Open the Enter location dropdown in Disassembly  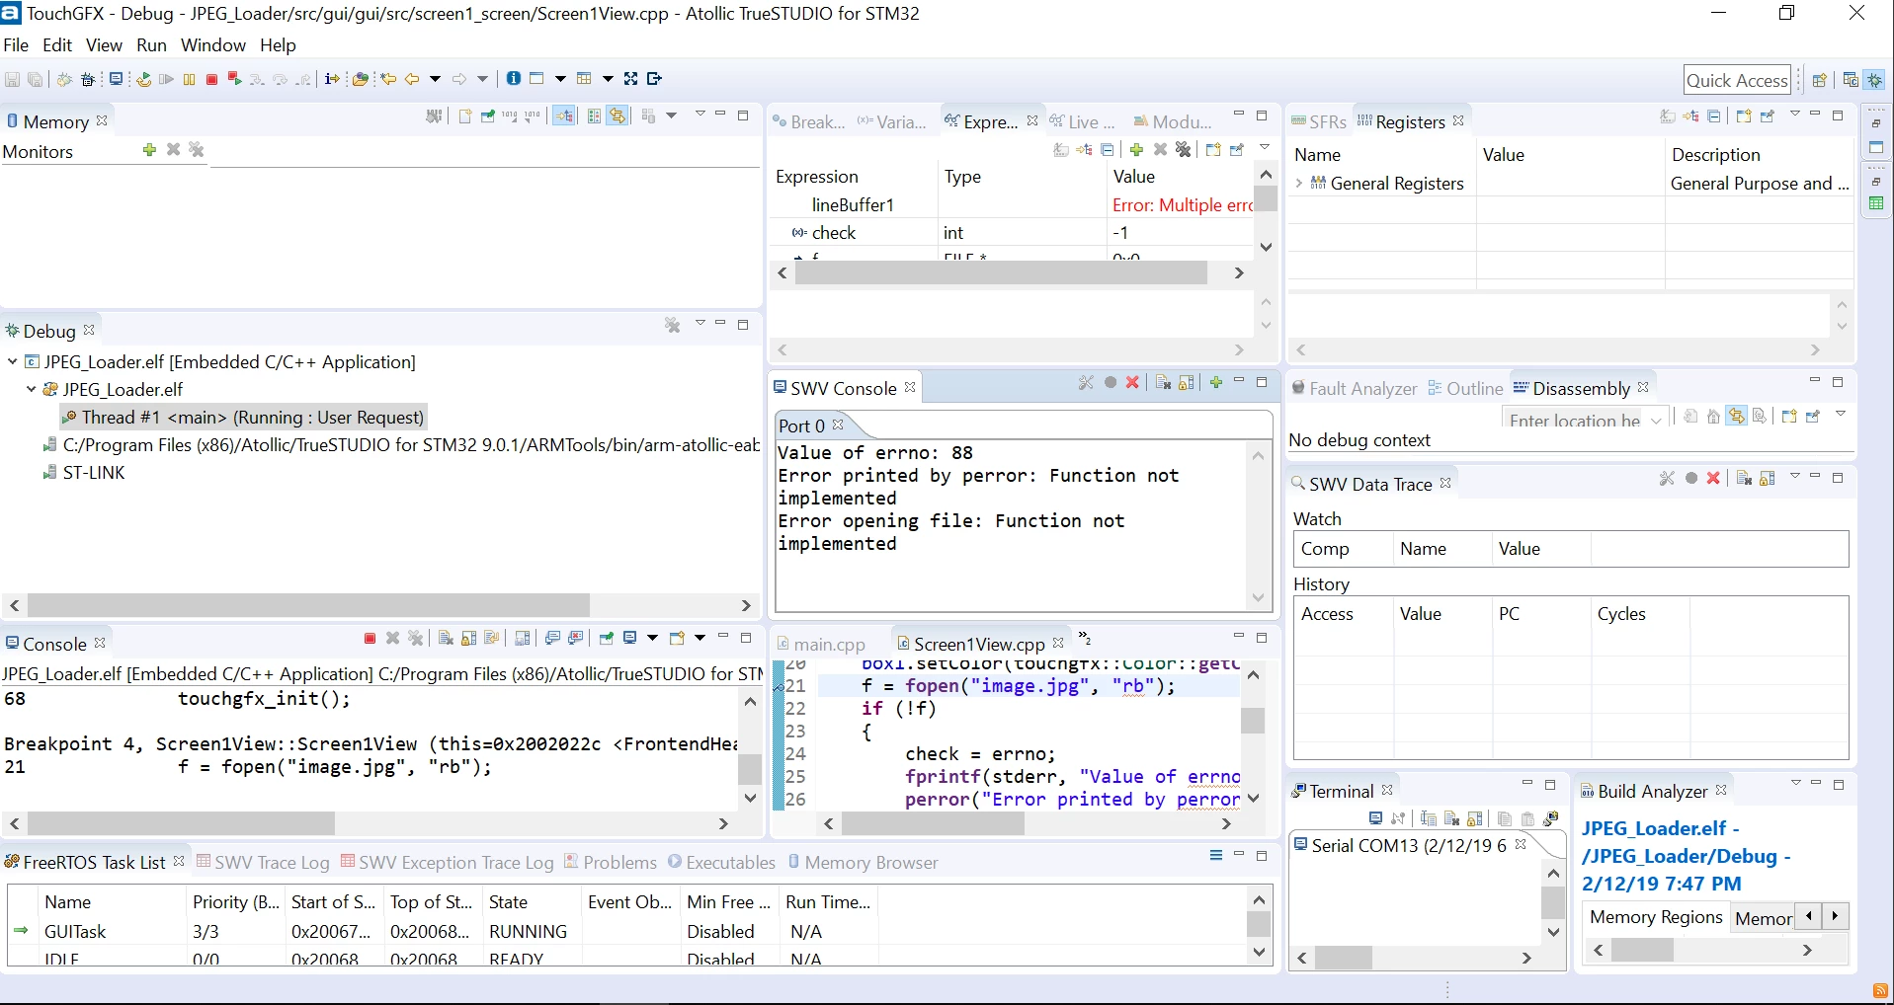click(1656, 421)
